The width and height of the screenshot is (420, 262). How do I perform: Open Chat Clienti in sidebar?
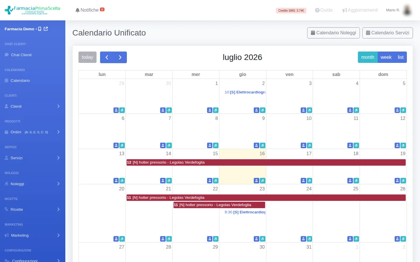click(33, 55)
